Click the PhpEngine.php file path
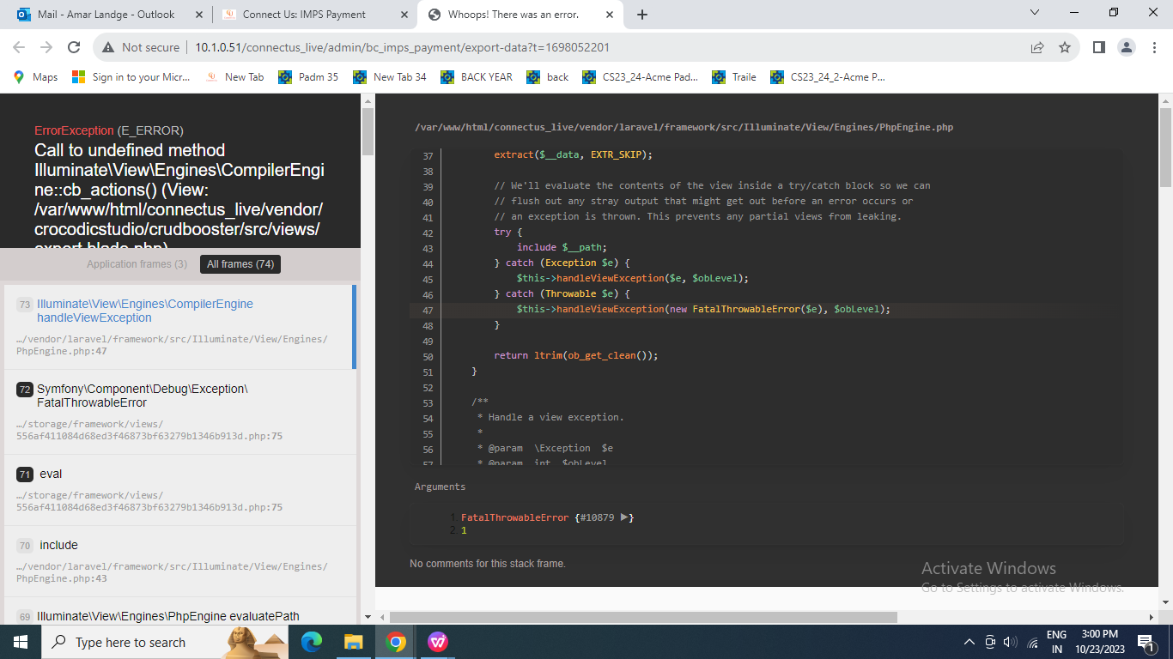Image resolution: width=1173 pixels, height=659 pixels. click(x=684, y=127)
